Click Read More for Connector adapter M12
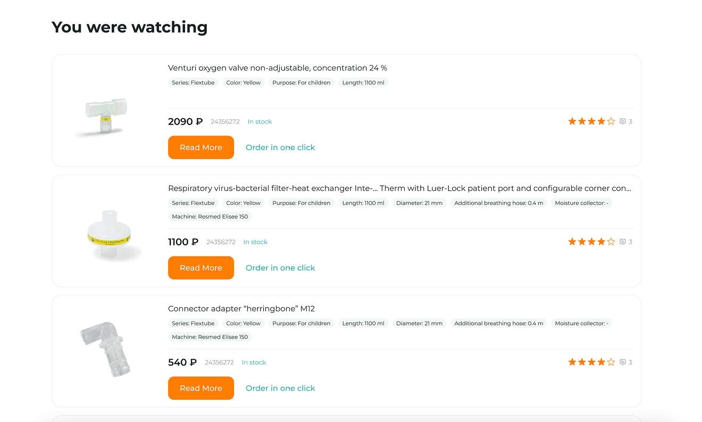 click(x=201, y=388)
